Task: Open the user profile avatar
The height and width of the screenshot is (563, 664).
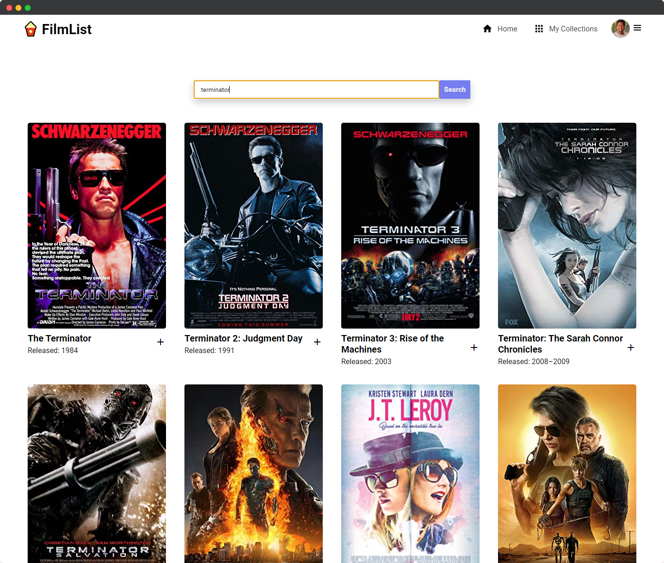Action: click(620, 29)
